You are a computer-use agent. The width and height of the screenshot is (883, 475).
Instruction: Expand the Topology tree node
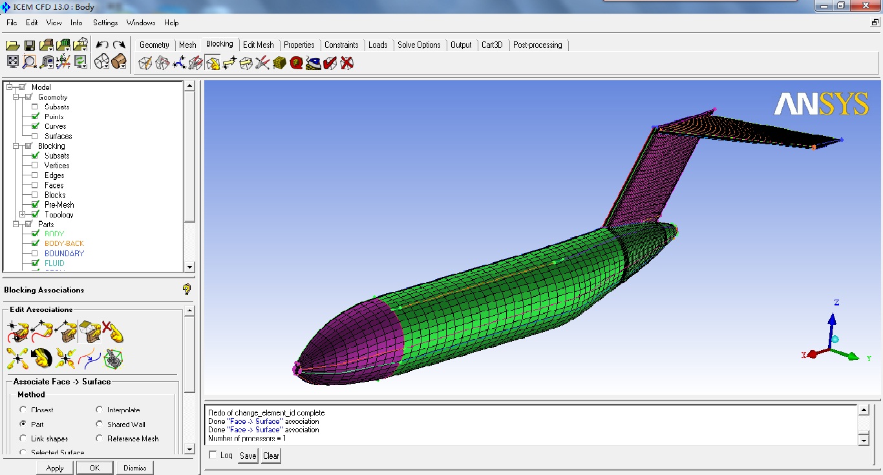click(23, 214)
